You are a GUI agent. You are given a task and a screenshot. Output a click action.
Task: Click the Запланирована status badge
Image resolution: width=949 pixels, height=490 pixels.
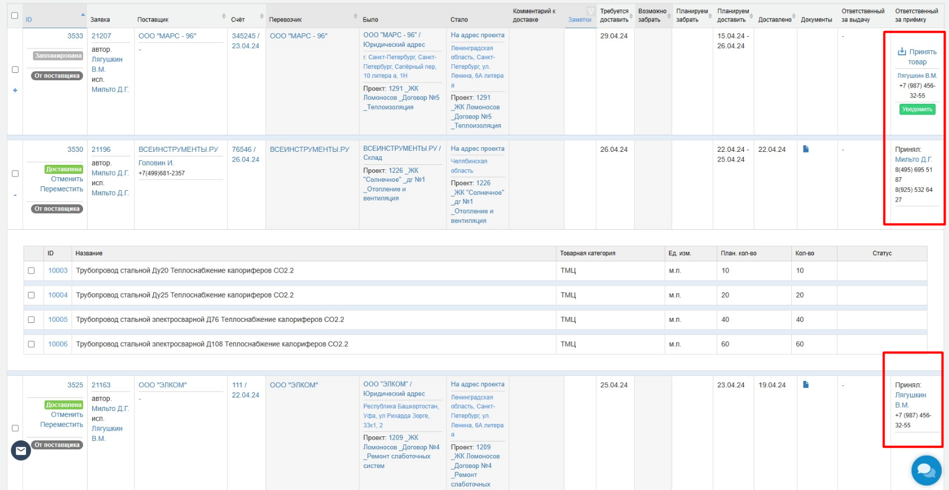tap(58, 56)
